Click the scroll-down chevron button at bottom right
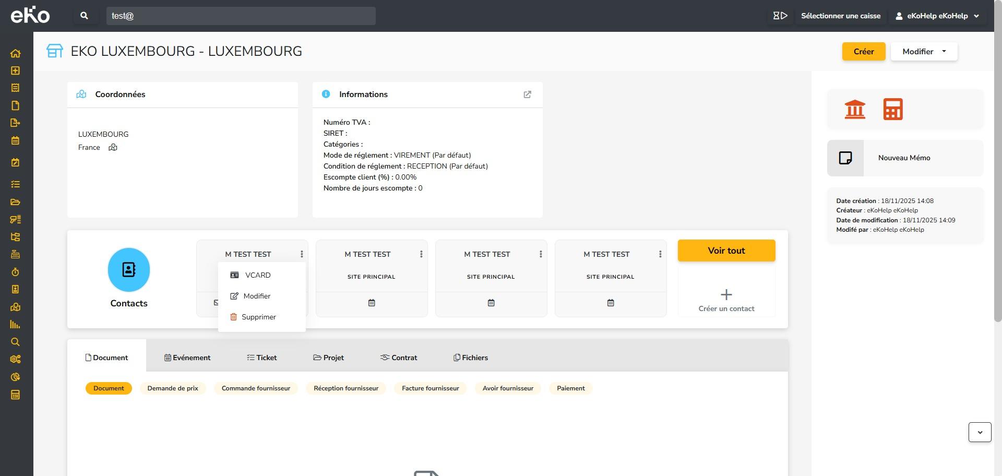The image size is (1002, 476). coord(980,432)
